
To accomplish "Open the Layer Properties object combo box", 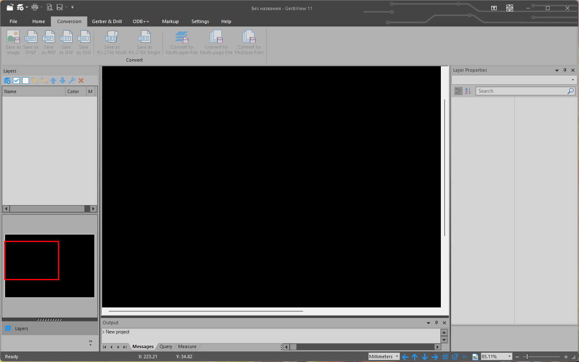I will (x=514, y=80).
